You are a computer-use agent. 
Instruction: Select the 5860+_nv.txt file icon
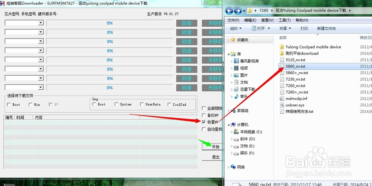click(282, 73)
